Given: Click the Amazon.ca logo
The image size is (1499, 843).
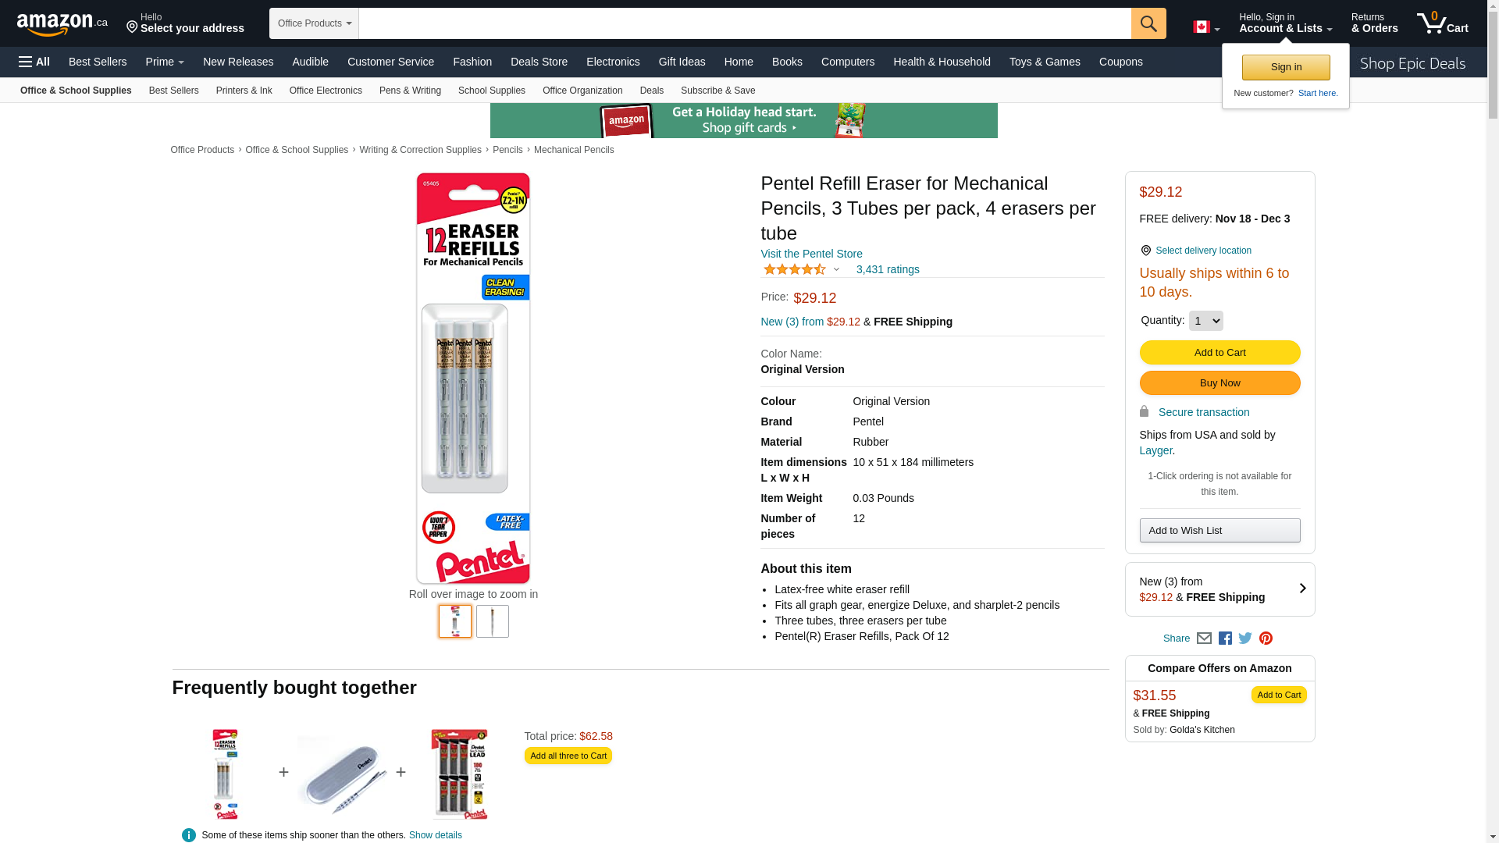Looking at the screenshot, I should click(x=62, y=24).
